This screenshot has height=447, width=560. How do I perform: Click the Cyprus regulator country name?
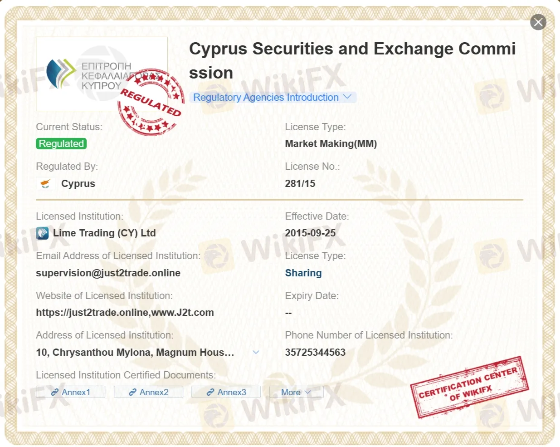coord(78,184)
